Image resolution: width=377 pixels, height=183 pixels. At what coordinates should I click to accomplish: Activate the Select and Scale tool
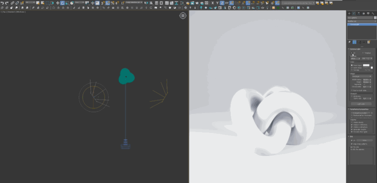[67, 3]
